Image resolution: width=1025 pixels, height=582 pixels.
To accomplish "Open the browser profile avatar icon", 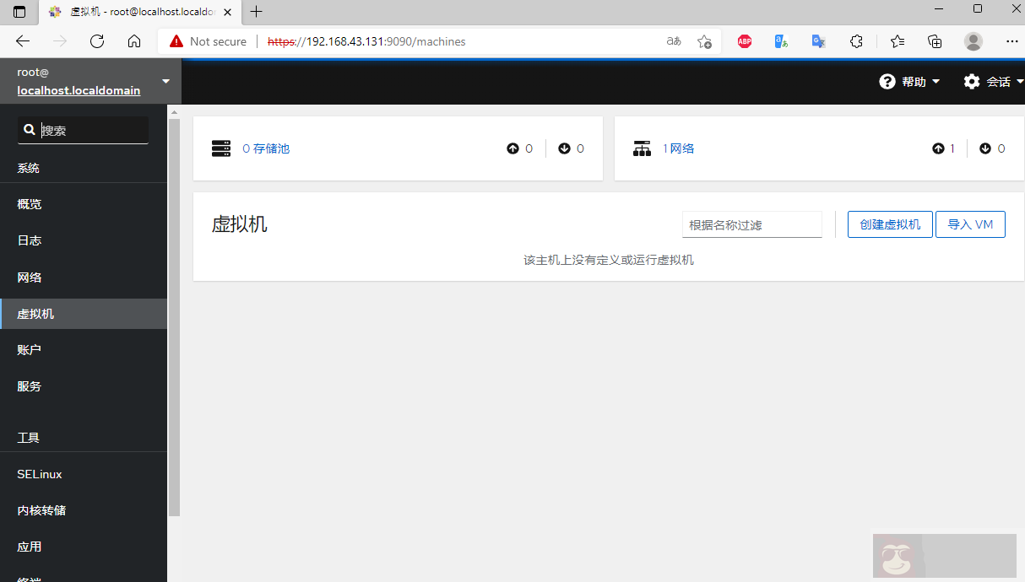I will coord(973,41).
